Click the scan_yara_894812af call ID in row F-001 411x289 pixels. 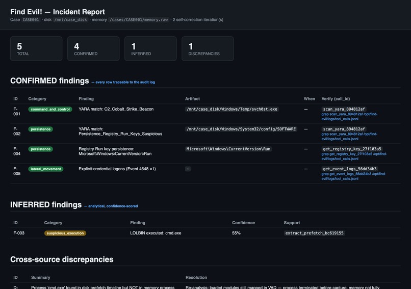click(x=344, y=109)
